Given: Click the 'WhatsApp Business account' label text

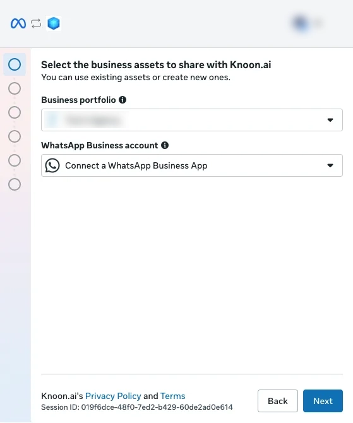Looking at the screenshot, I should [x=100, y=145].
